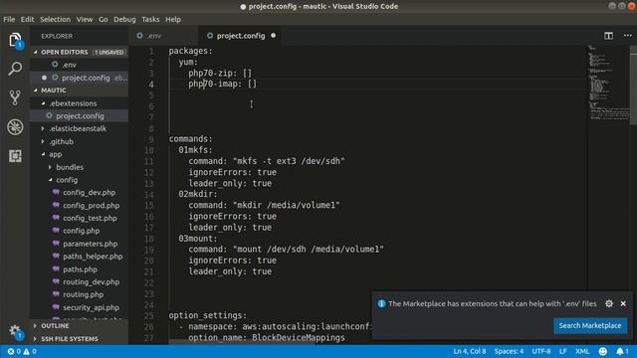637x358 pixels.
Task: Open the Extensions view icon
Action: point(15,156)
